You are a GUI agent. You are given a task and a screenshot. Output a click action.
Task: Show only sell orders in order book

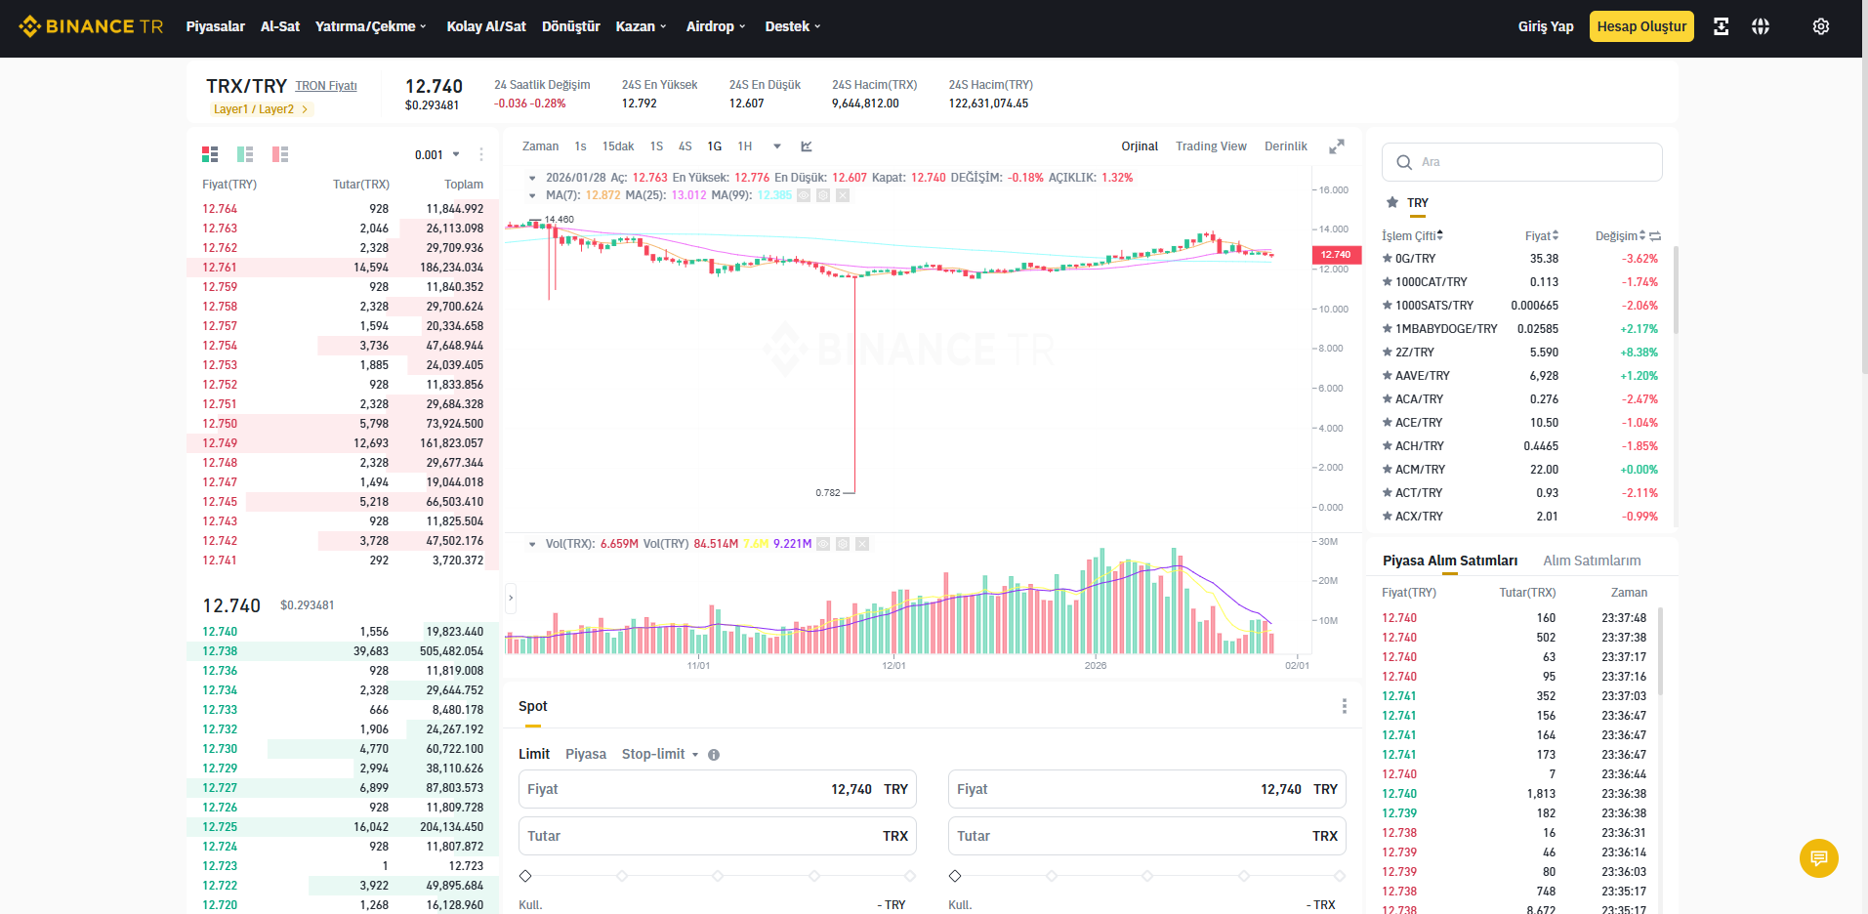[x=280, y=154]
